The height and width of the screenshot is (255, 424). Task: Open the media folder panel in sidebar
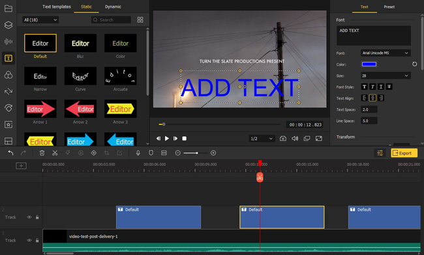tap(8, 8)
